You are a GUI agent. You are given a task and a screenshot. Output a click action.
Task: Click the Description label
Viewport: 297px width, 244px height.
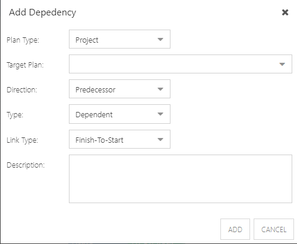(26, 165)
